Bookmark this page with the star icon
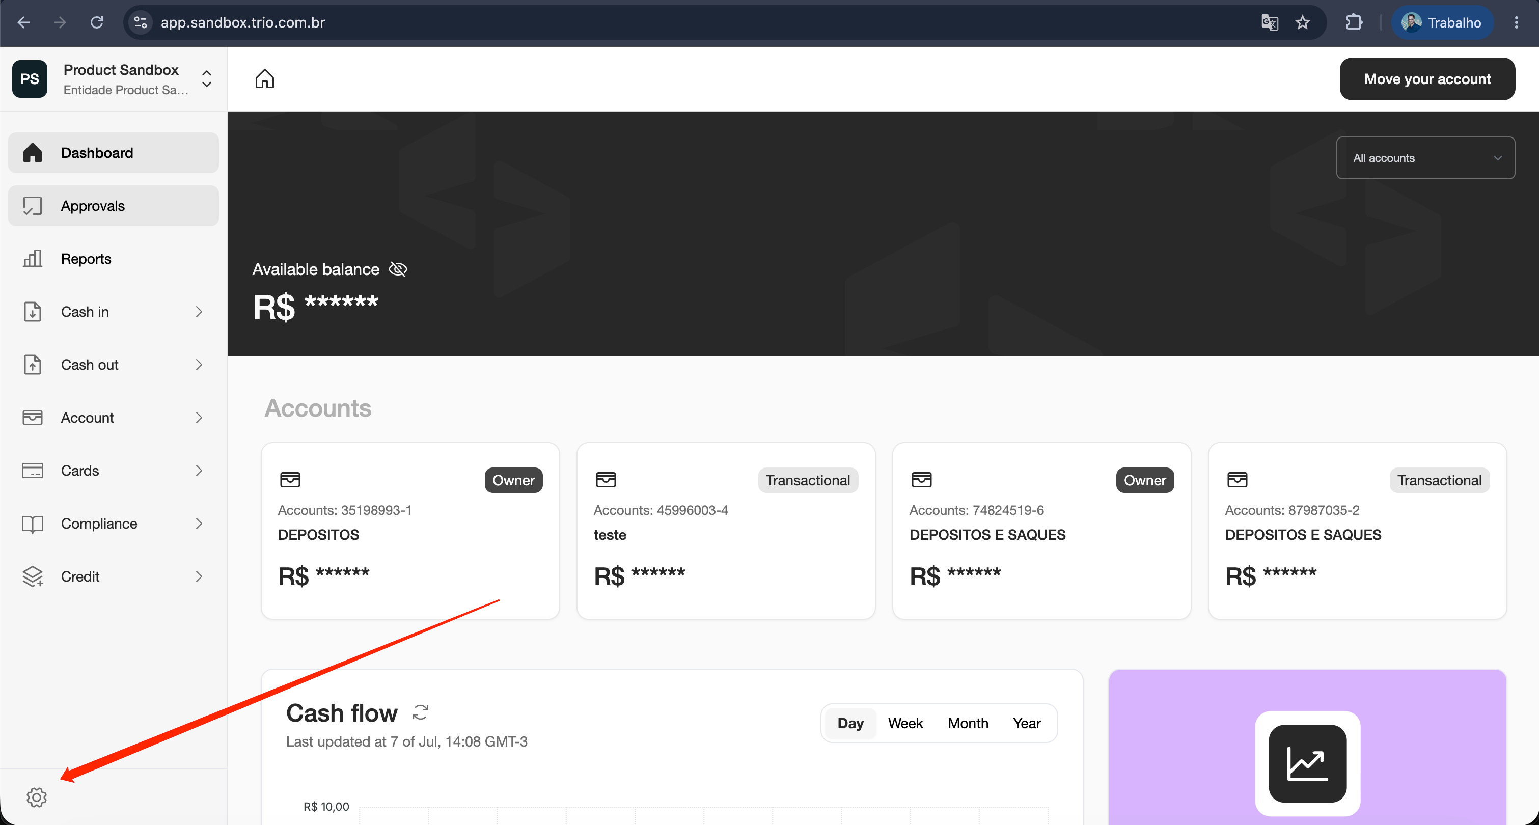This screenshot has width=1539, height=825. (1303, 23)
